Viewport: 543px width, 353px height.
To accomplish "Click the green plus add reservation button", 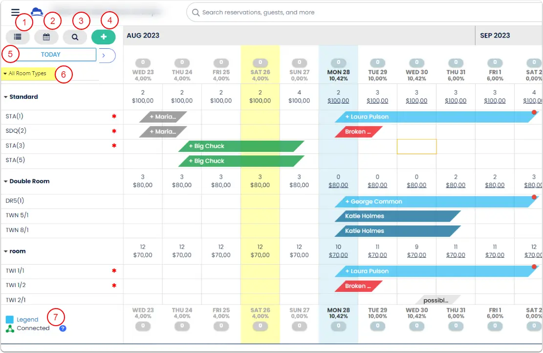I will click(103, 37).
